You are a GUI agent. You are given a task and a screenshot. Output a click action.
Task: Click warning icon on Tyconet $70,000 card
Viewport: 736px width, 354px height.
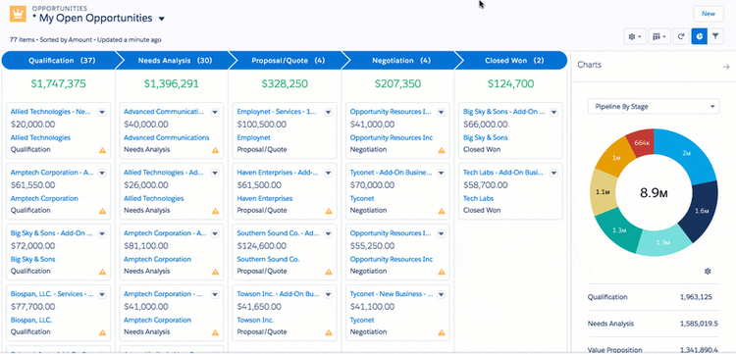point(442,211)
